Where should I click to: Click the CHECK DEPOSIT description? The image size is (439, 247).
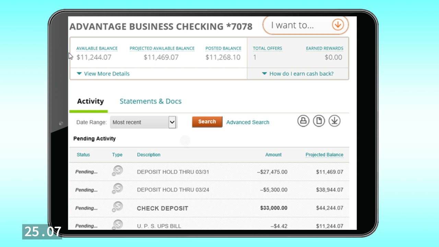[163, 208]
